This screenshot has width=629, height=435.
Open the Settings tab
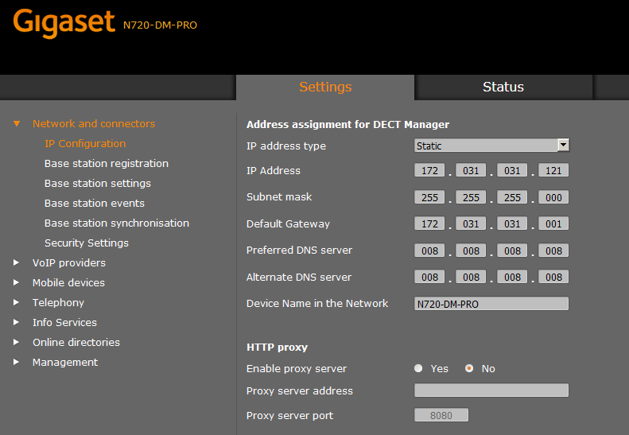pyautogui.click(x=325, y=87)
